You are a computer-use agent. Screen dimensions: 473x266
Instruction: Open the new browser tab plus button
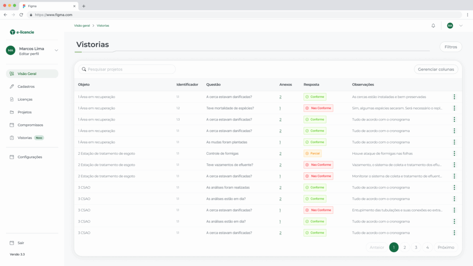point(84,6)
